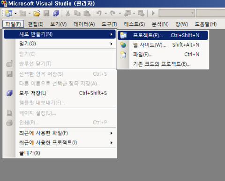Click the new project icon beside 프로젝트(P)
The width and height of the screenshot is (225, 181).
coord(123,35)
